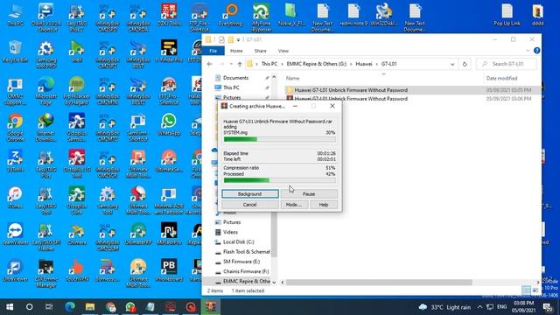Refresh the G7-L01 folder view

coord(465,64)
